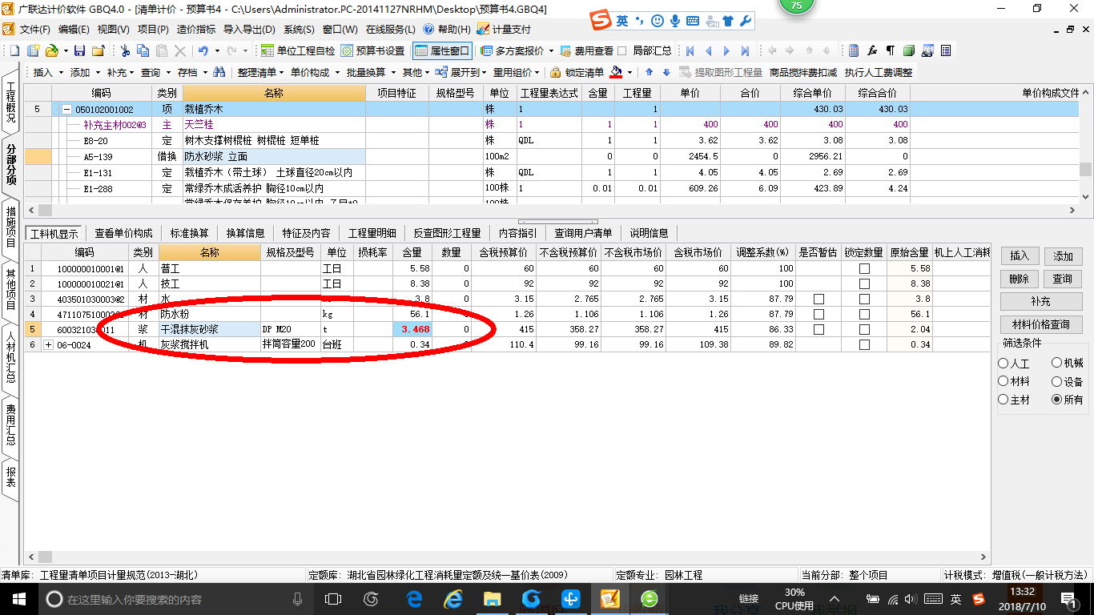The height and width of the screenshot is (615, 1094).
Task: Run 单位工程自检 self-check
Action: pyautogui.click(x=298, y=50)
